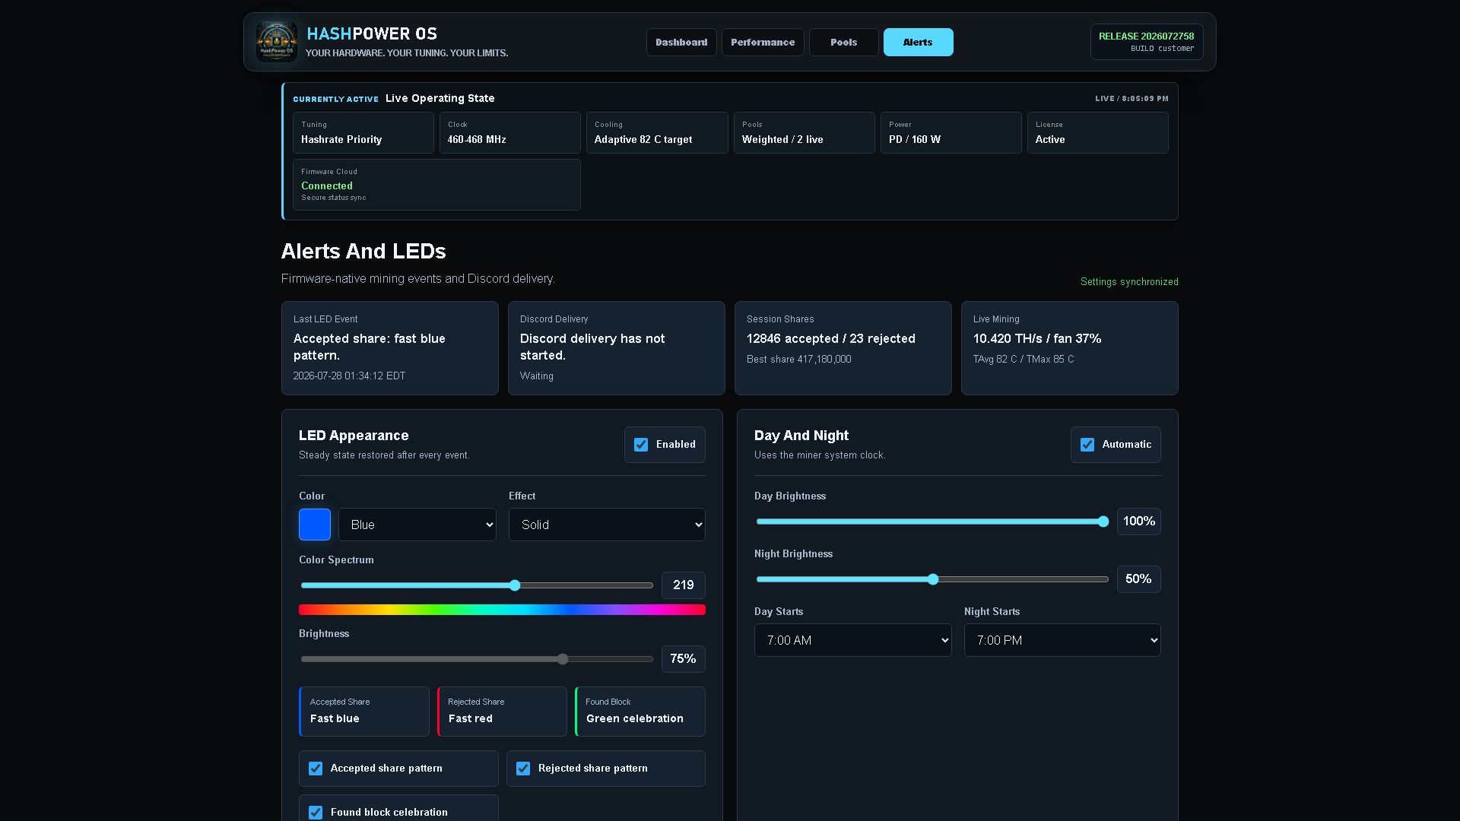This screenshot has height=821, width=1460.
Task: Click the Best share 417,180,000 text
Action: 798,360
